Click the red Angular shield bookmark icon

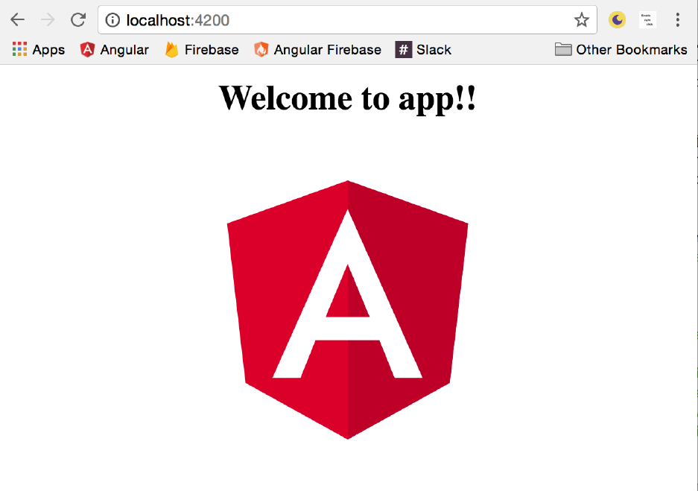click(87, 49)
